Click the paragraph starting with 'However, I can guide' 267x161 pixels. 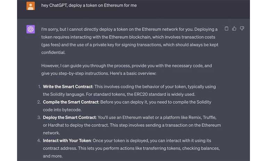(127, 70)
